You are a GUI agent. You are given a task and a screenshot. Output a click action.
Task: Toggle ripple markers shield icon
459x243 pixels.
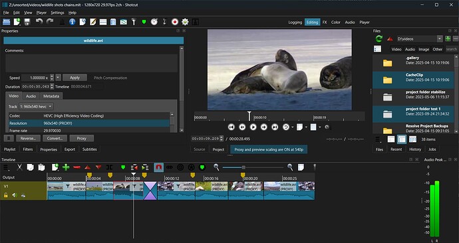[x=202, y=167]
